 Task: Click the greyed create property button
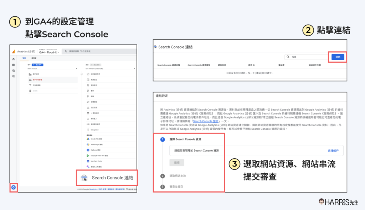click(x=96, y=65)
